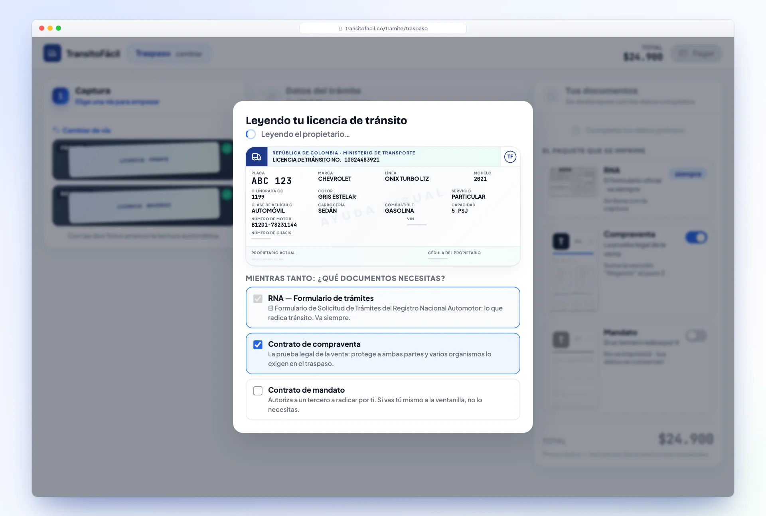Click the CHEVROLET marca value
Viewport: 766px width, 516px height.
(x=335, y=179)
